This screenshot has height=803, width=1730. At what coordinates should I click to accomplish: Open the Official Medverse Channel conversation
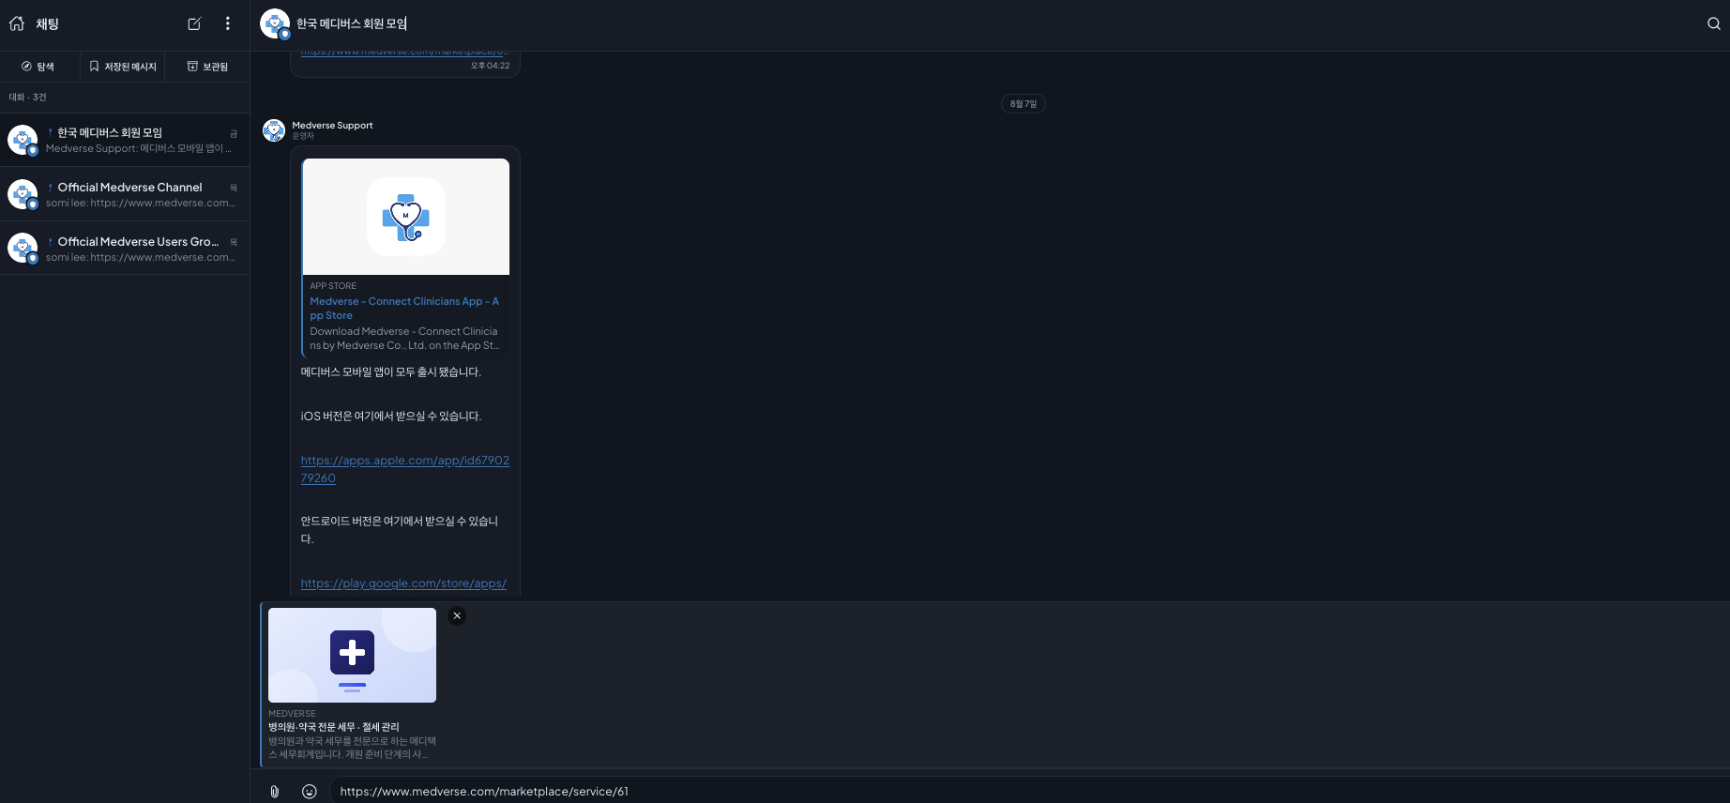pyautogui.click(x=125, y=194)
